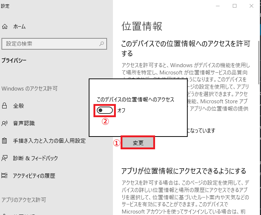Click the 音声認識 speech icon
Viewport: 261px width, 215px height.
point(4,123)
